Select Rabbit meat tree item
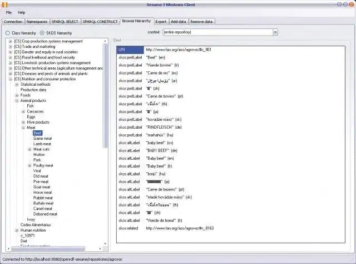The width and height of the screenshot is (356, 264). pos(43,198)
